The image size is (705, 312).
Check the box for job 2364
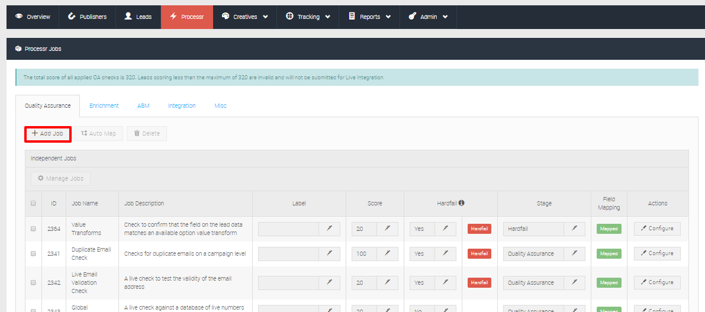pos(34,229)
